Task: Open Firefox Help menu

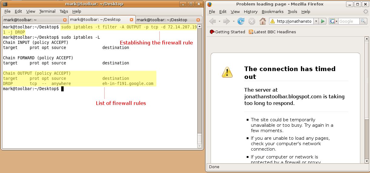Action: (x=306, y=11)
